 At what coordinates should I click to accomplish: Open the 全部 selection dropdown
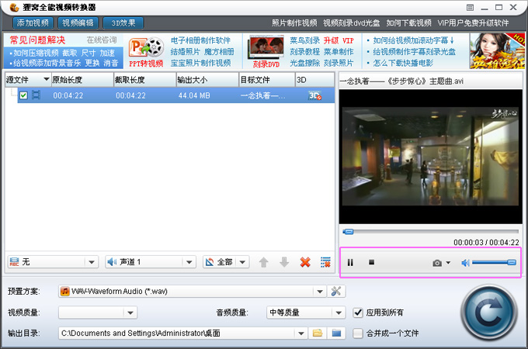click(x=242, y=262)
